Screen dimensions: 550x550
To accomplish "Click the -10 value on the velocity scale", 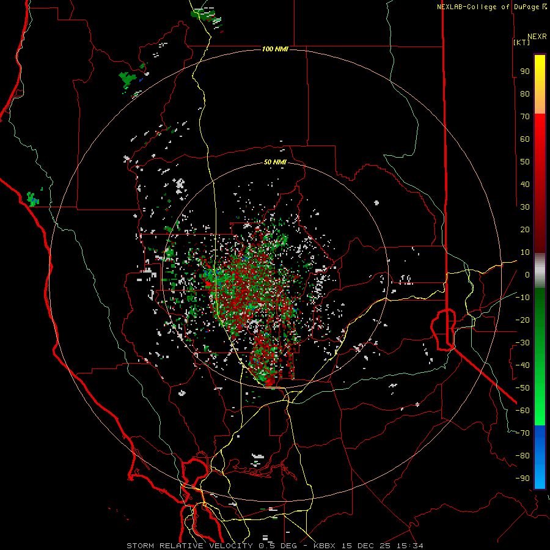I will pos(522,298).
